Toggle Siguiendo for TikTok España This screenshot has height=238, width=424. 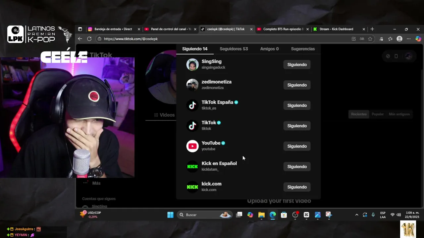click(297, 105)
